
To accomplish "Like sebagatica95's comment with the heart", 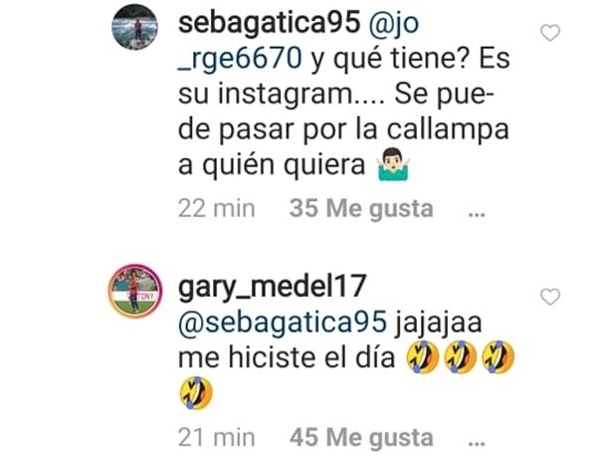I will tap(550, 33).
